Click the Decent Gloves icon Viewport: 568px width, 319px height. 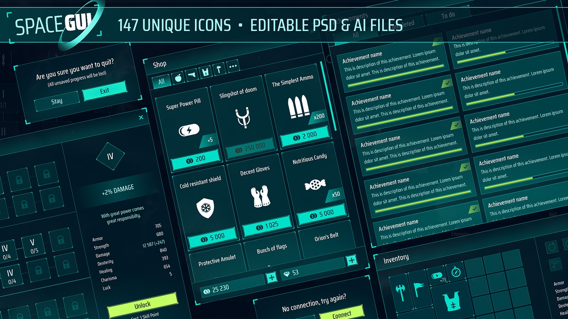coord(261,197)
